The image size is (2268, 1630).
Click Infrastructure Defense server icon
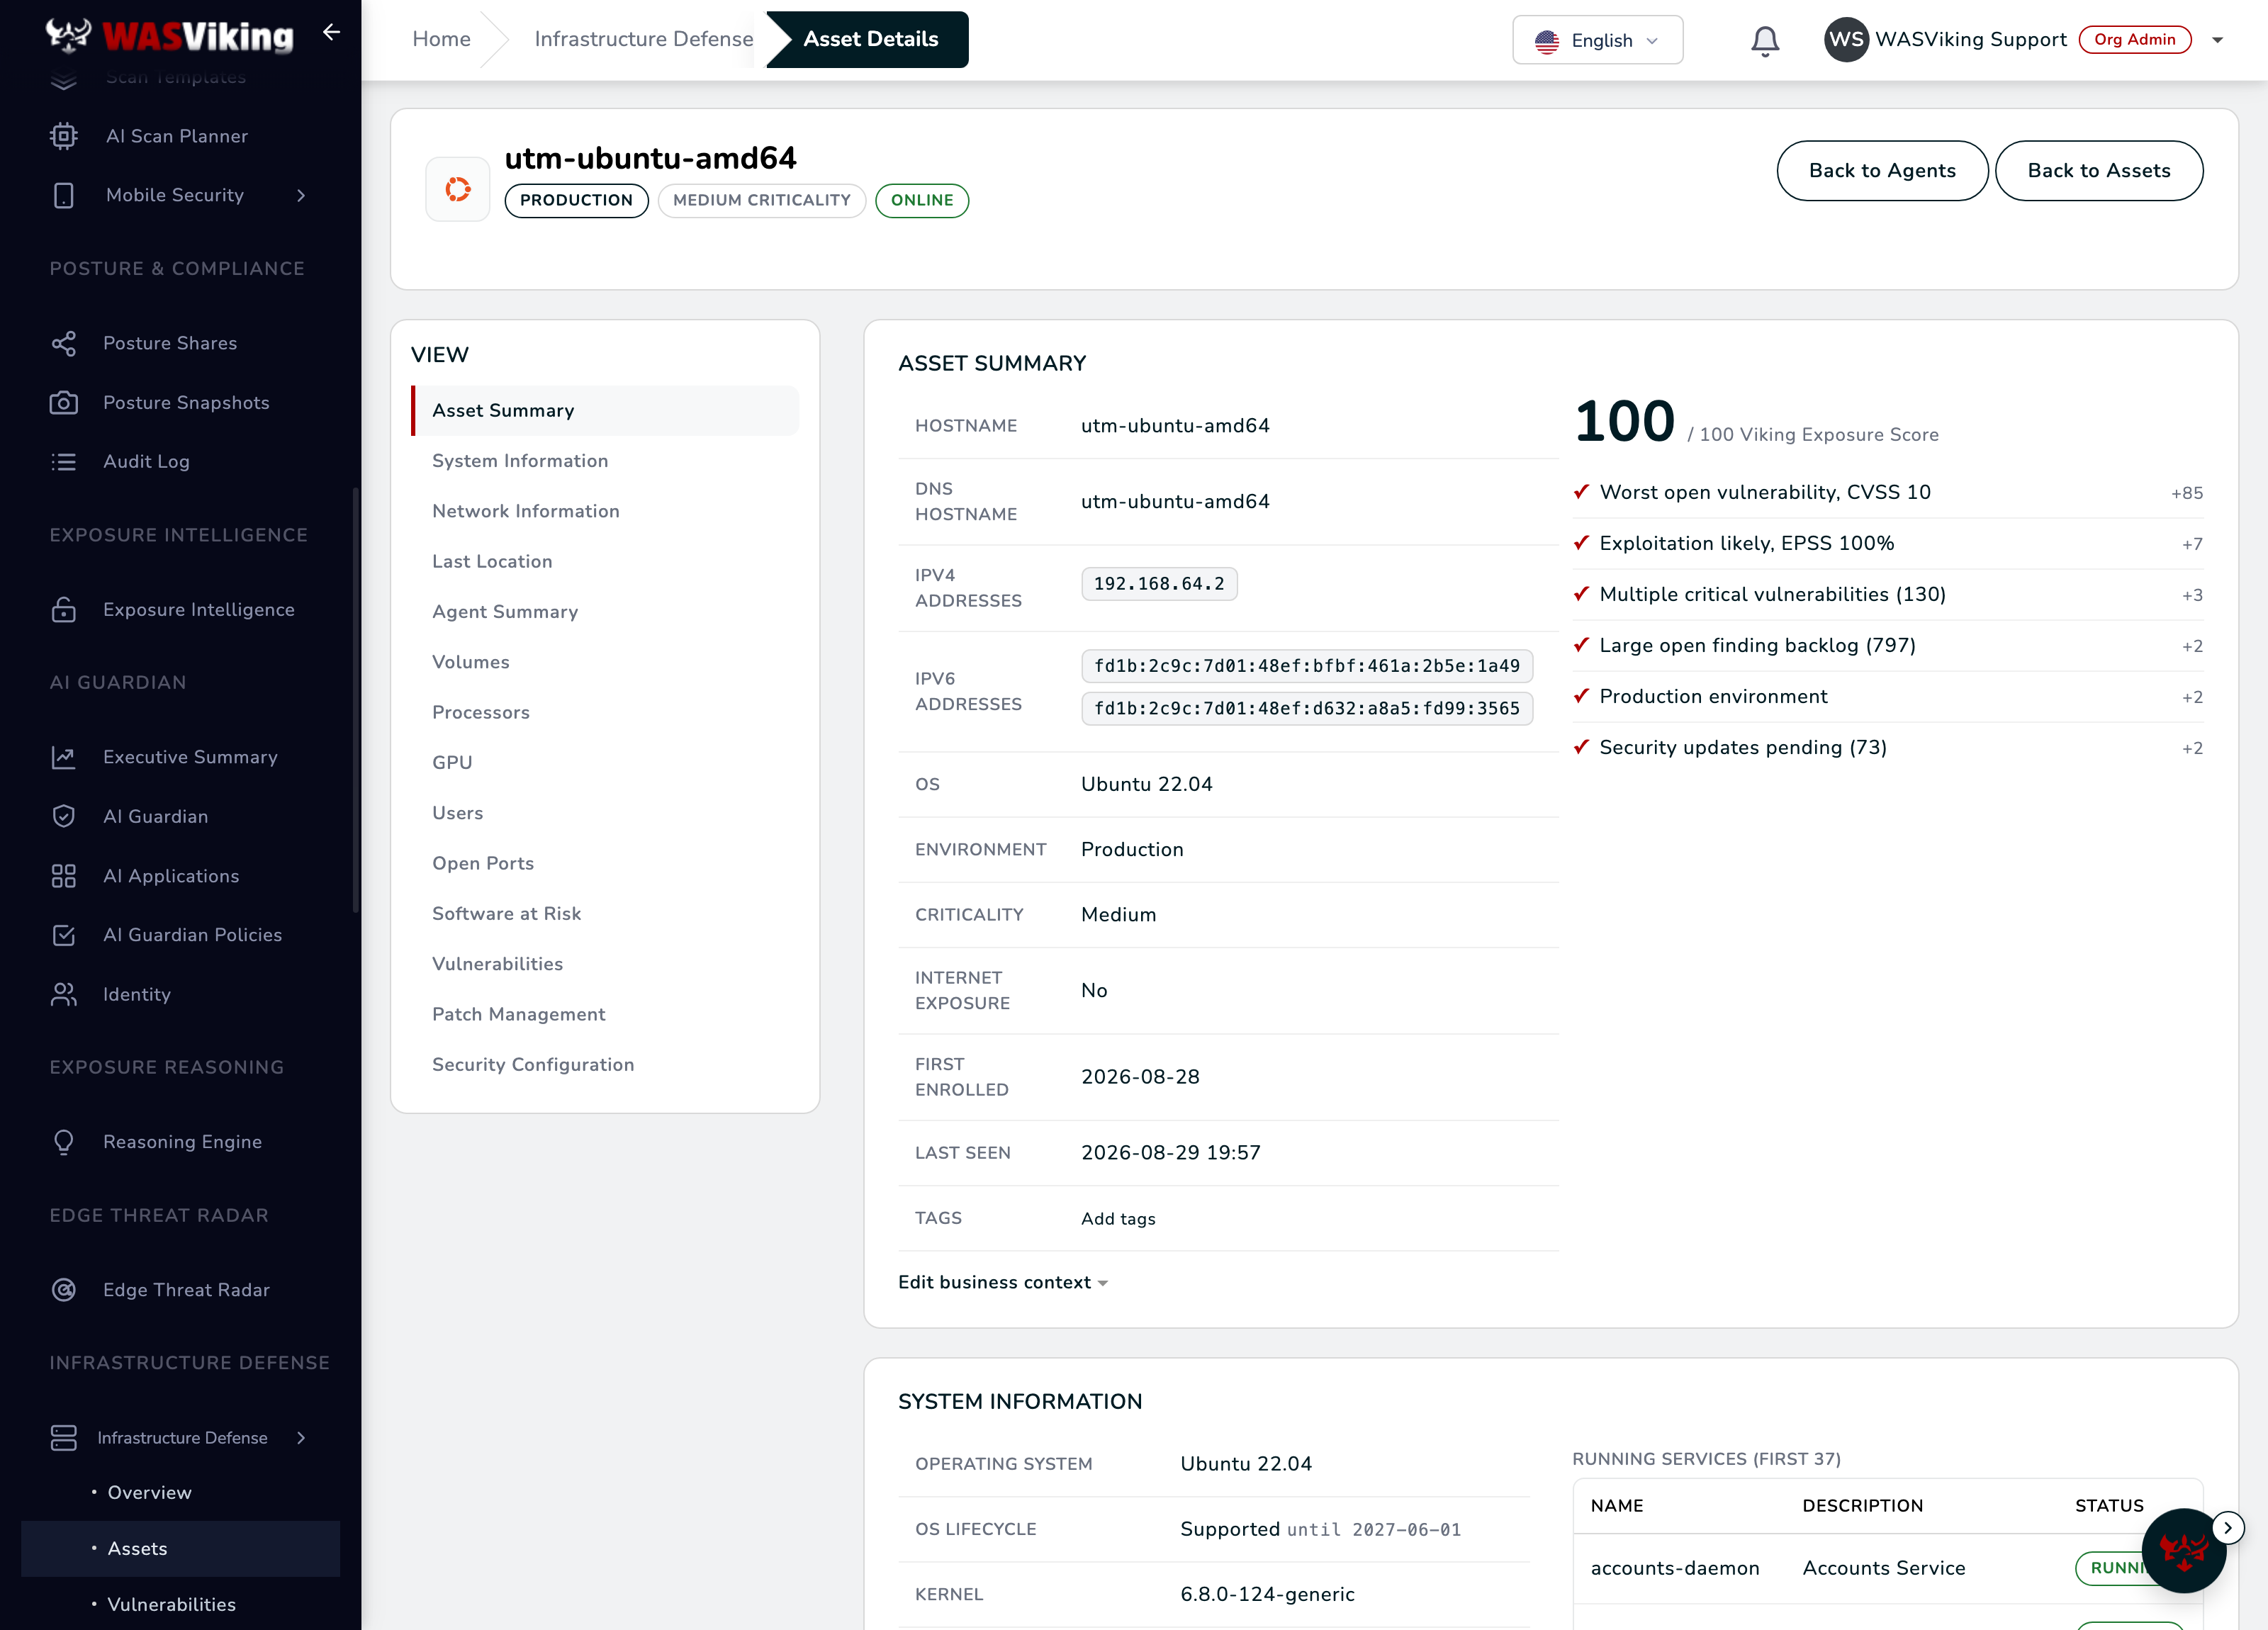(64, 1438)
